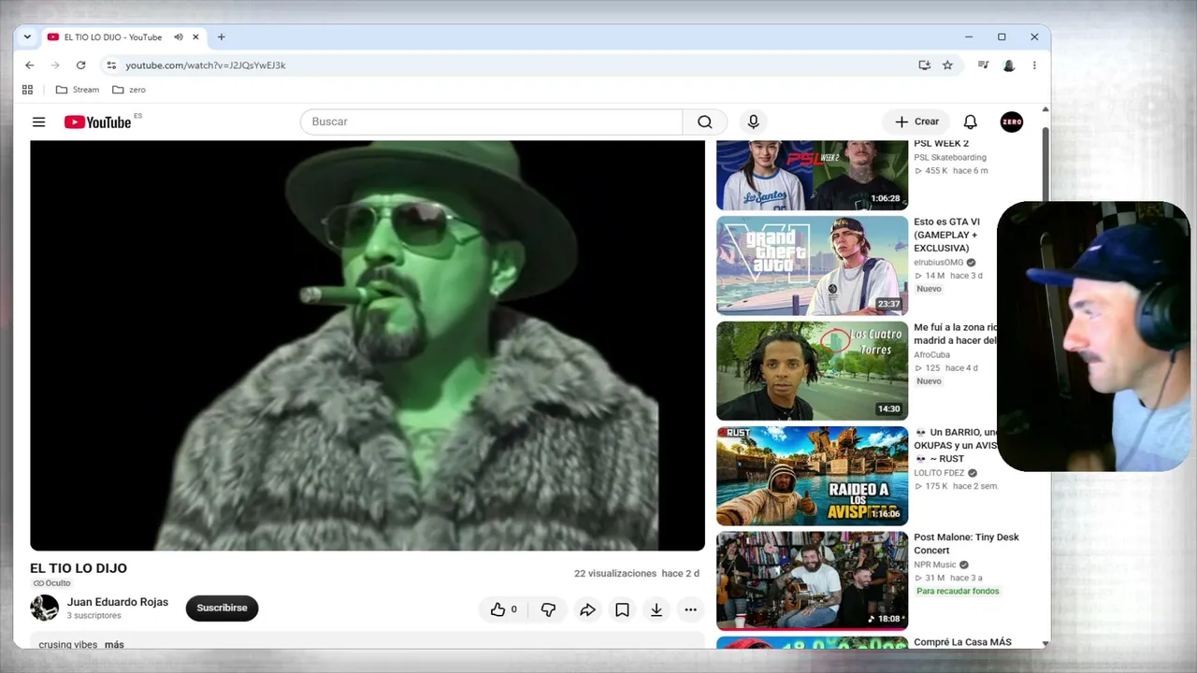The height and width of the screenshot is (673, 1197).
Task: Start voice search with the microphone
Action: [753, 122]
